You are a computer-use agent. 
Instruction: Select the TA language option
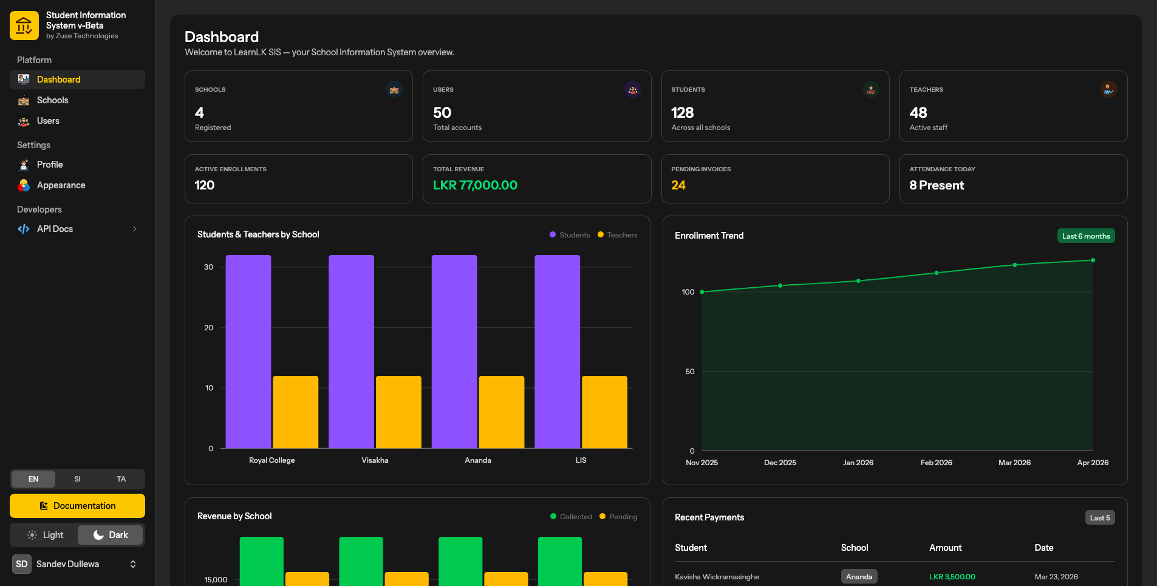coord(121,479)
